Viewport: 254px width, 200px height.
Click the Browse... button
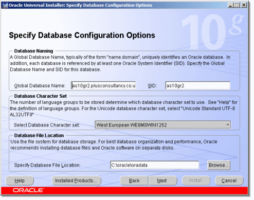(219, 165)
